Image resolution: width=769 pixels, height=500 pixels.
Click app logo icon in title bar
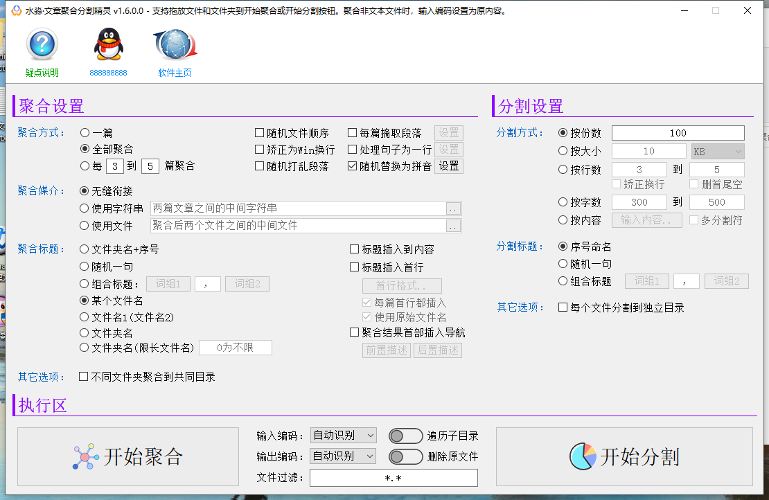(x=15, y=11)
